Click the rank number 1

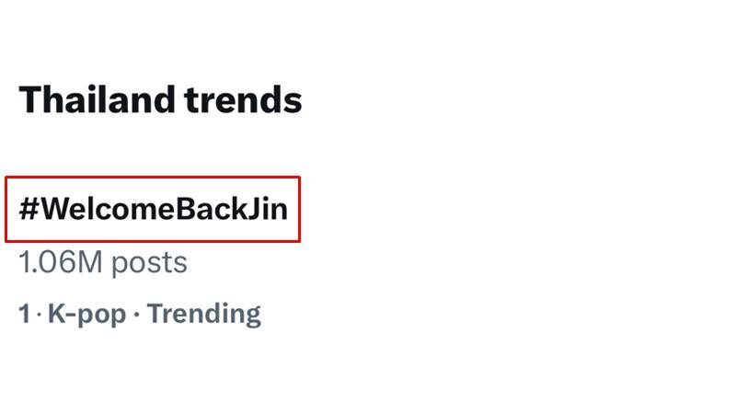tap(25, 314)
